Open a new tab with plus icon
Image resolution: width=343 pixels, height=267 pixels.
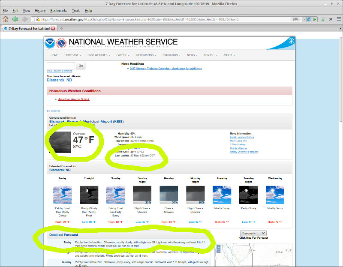[61, 28]
